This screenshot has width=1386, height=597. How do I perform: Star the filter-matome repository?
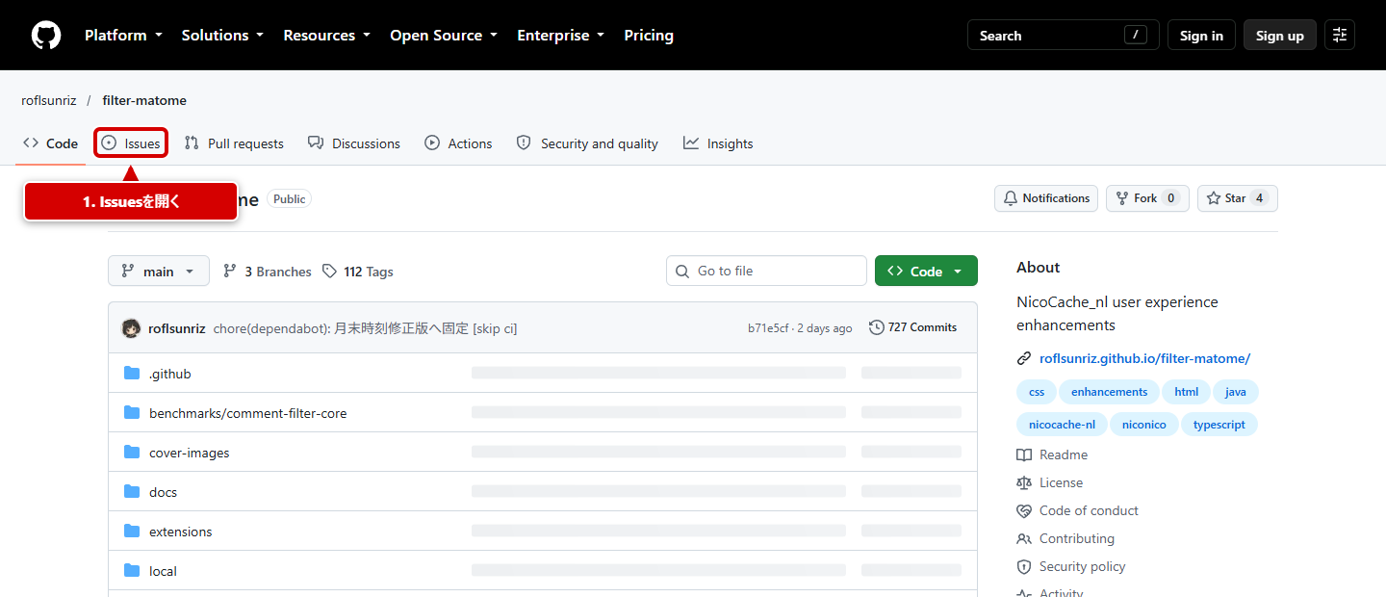(1238, 198)
